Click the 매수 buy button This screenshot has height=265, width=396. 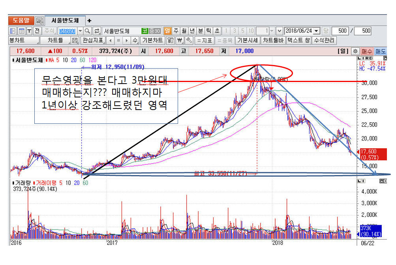pyautogui.click(x=367, y=51)
